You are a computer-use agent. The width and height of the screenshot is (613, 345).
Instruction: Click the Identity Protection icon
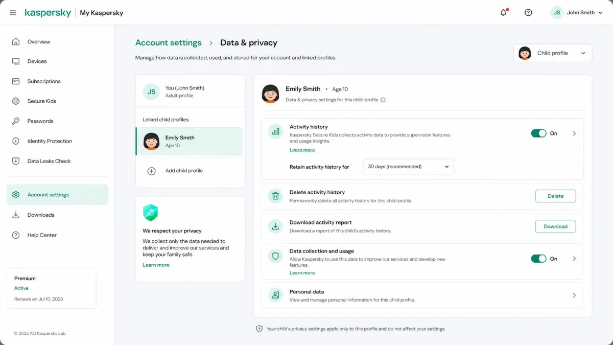coord(16,141)
